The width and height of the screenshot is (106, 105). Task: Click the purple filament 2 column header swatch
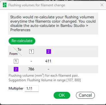(49, 51)
